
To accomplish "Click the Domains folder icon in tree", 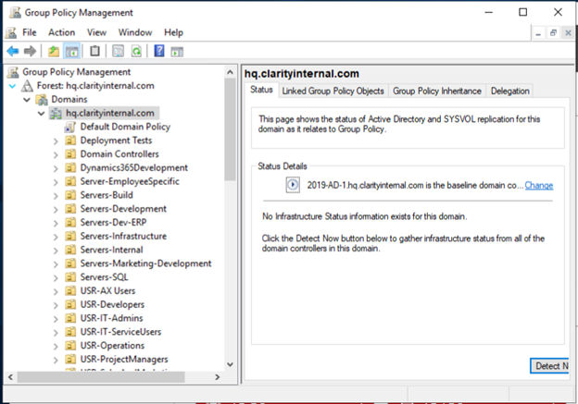I will coord(42,99).
